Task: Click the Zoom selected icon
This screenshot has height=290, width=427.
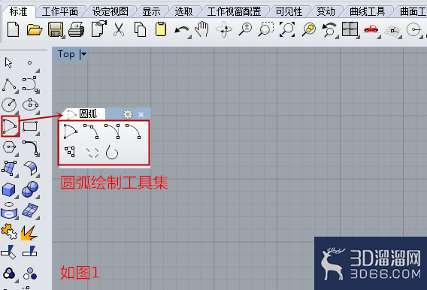Action: [x=308, y=29]
